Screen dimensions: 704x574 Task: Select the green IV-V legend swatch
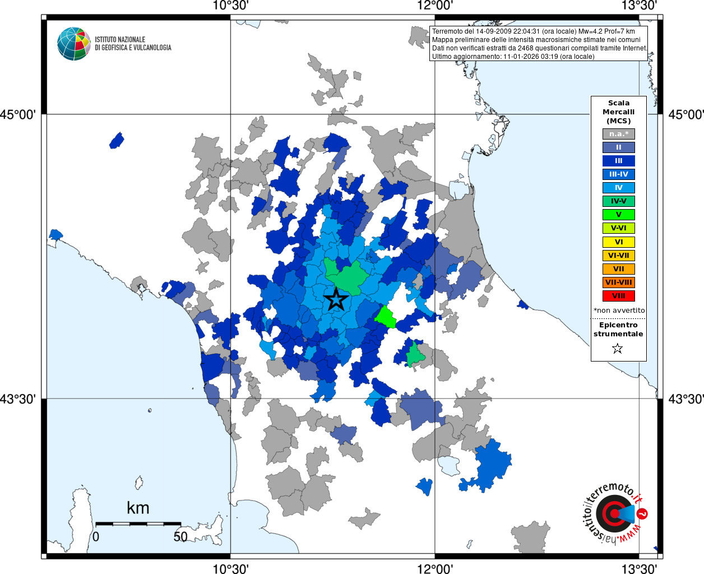(x=618, y=201)
